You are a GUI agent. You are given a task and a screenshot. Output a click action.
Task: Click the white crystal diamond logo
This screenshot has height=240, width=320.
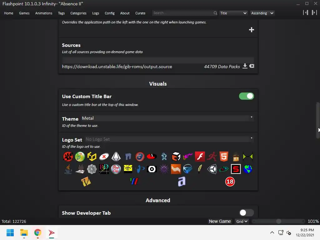pos(116,157)
